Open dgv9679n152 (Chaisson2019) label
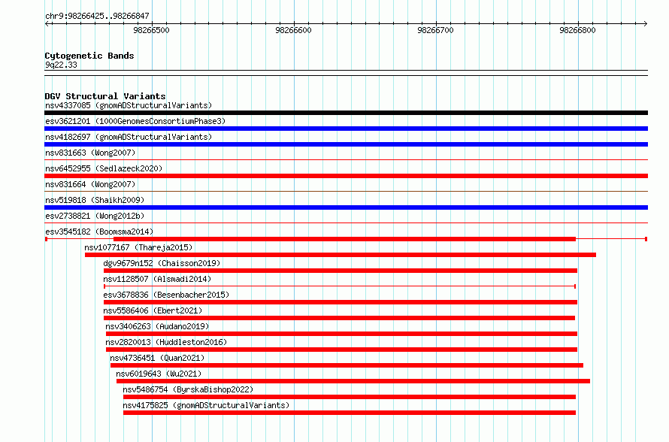Image resolution: width=669 pixels, height=442 pixels. [162, 263]
